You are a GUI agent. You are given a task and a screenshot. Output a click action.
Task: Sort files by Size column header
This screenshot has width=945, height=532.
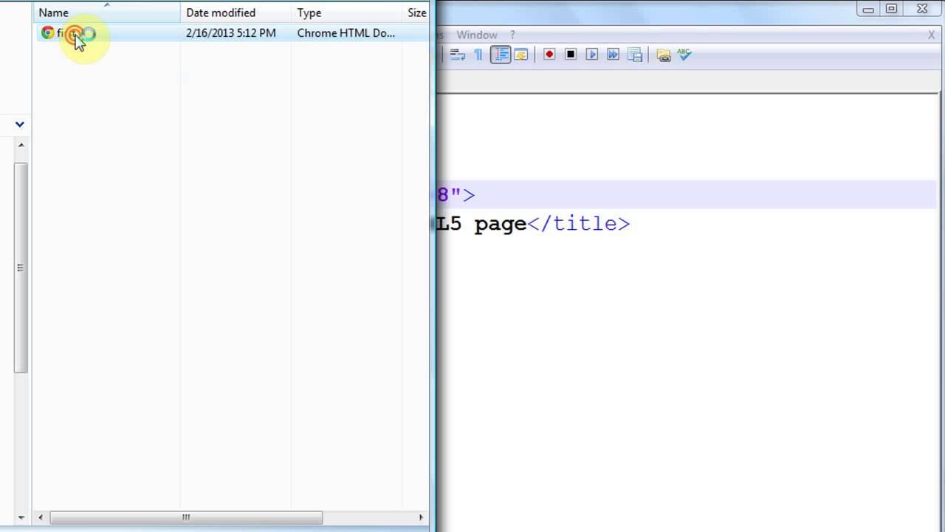416,13
